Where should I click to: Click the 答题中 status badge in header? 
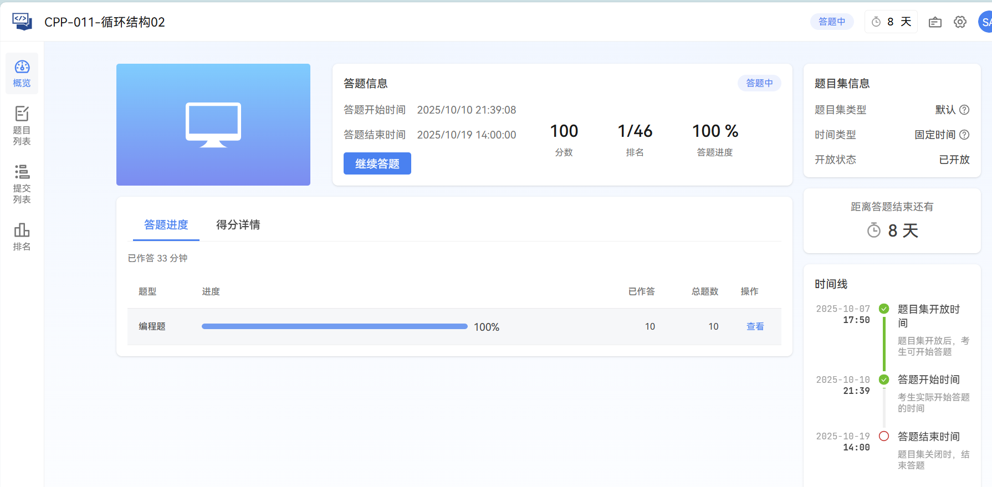[832, 22]
